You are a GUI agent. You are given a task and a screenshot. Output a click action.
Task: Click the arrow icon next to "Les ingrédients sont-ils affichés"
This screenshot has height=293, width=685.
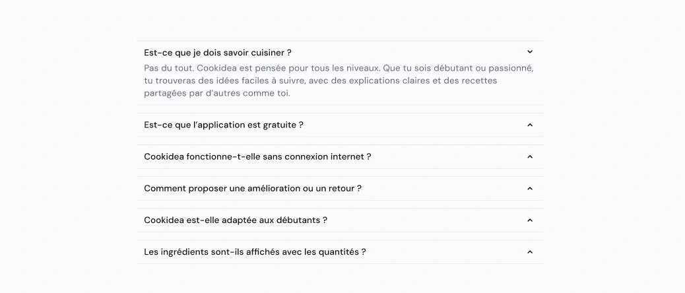pos(530,252)
